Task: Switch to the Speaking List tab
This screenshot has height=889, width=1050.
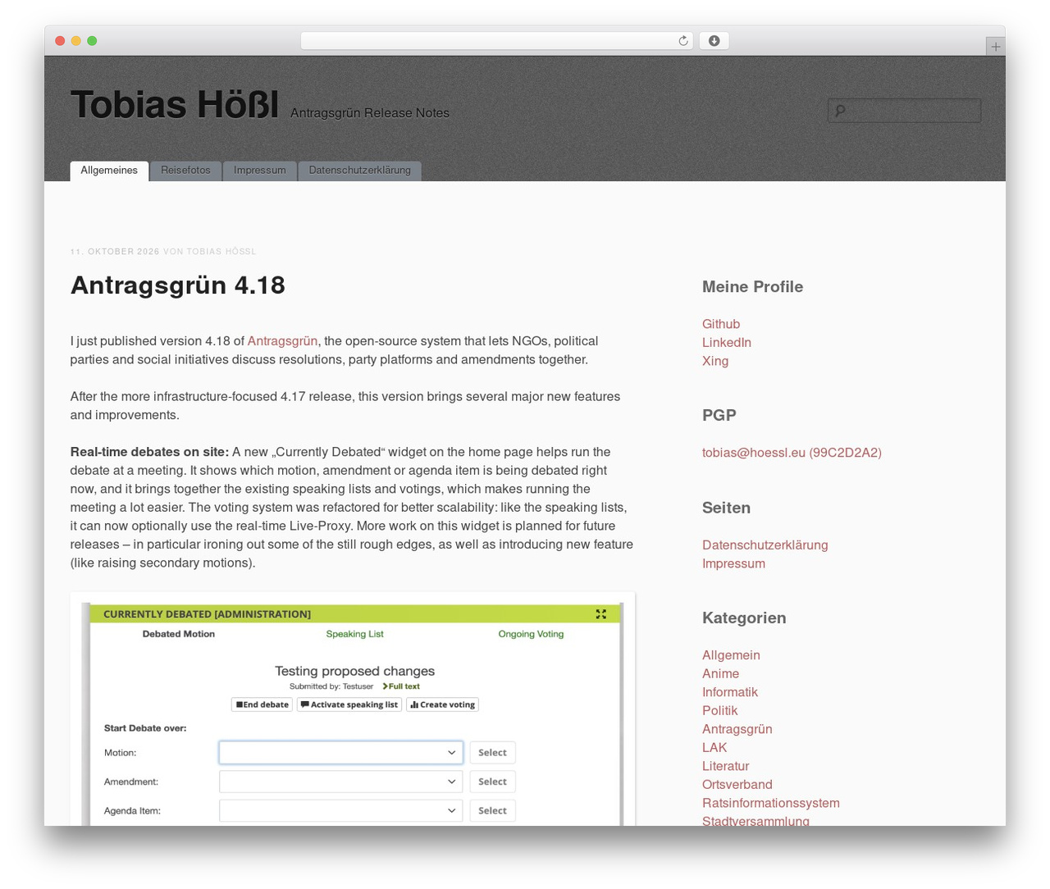Action: pos(354,634)
